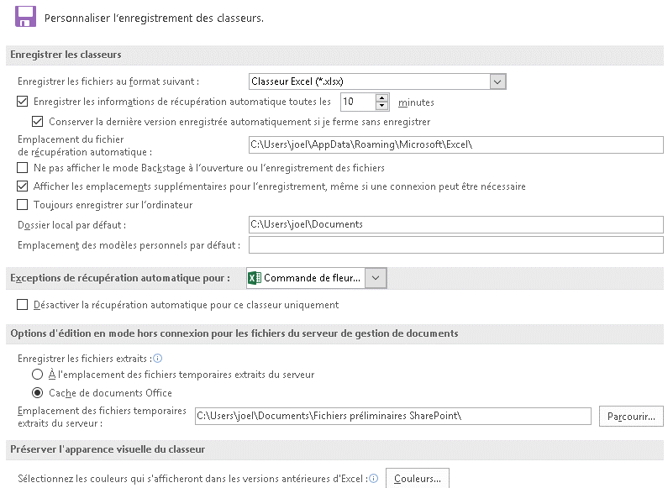Check Toujours enregistrer sur l'ordinateur

[22, 205]
